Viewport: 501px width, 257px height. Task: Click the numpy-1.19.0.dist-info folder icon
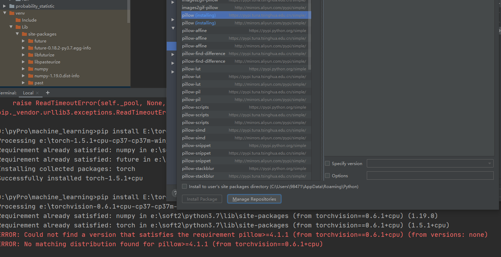(31, 76)
